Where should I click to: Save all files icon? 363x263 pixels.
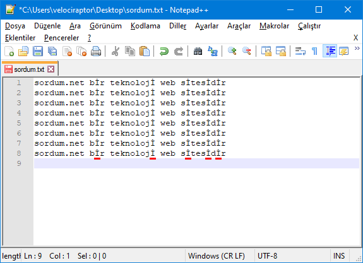click(x=52, y=51)
